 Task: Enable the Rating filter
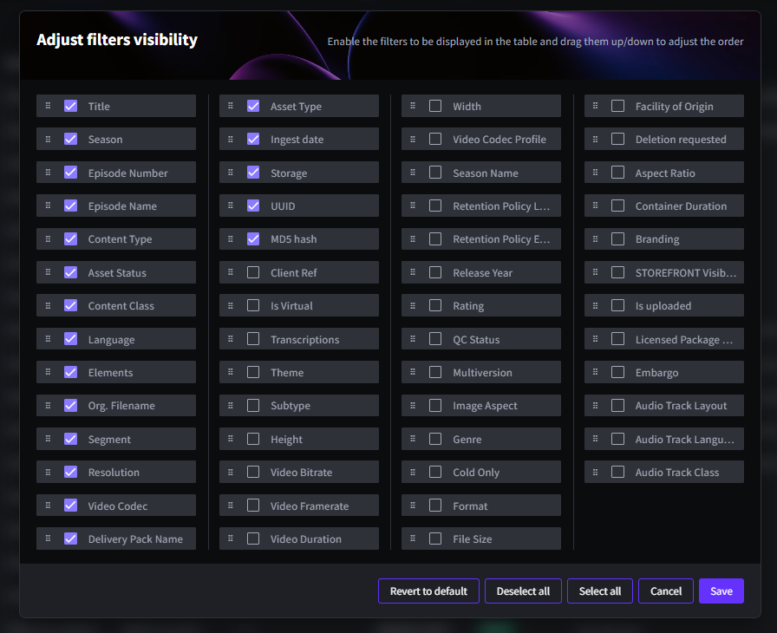(435, 305)
